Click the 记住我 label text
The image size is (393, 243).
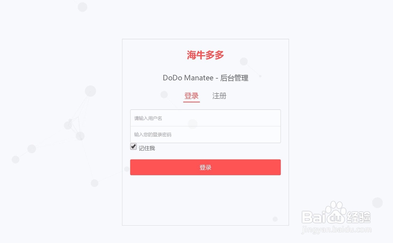[x=147, y=149]
